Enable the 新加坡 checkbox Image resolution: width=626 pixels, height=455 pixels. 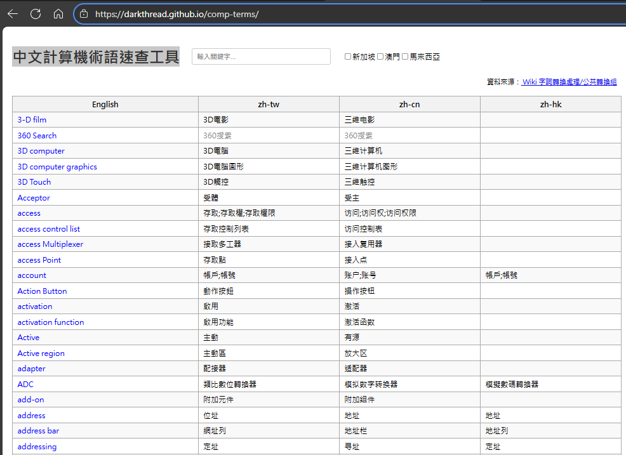pos(348,56)
